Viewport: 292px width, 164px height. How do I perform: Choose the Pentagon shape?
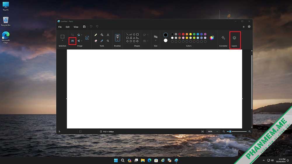pyautogui.click(x=131, y=41)
